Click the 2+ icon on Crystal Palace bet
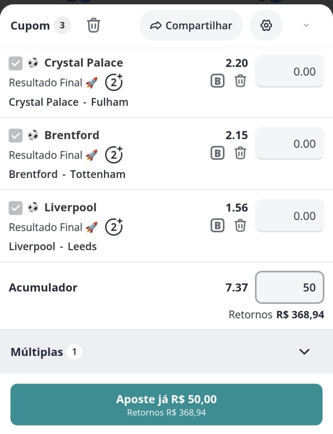Screen dimensions: 333x434 click(x=114, y=82)
